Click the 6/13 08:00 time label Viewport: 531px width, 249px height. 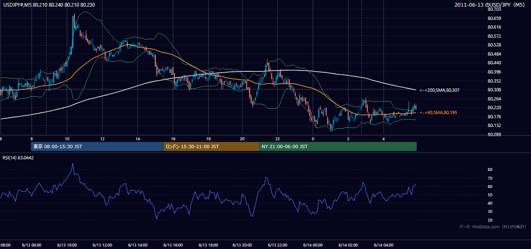[31, 245]
